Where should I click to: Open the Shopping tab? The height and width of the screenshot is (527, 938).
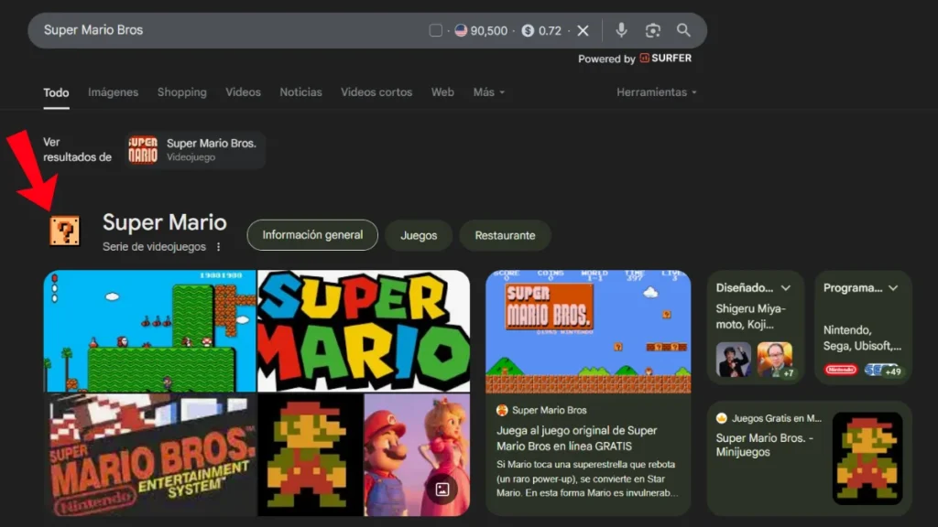pos(182,92)
